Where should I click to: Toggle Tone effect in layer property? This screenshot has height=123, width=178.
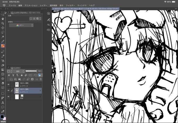point(34,19)
